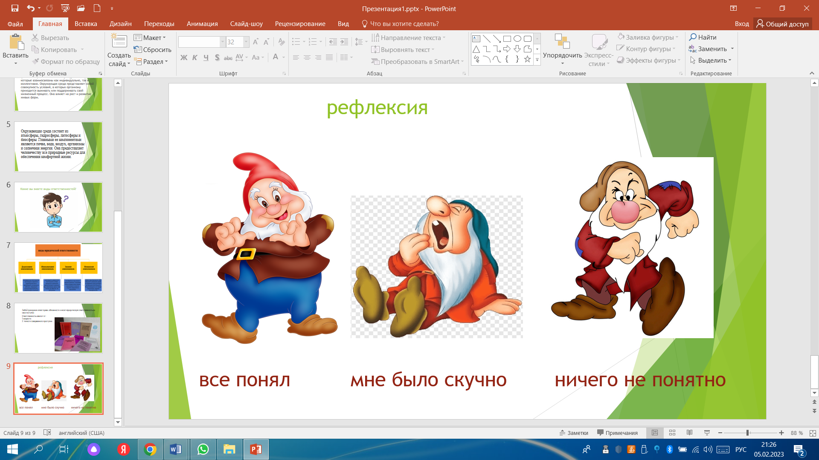
Task: Start slideshow from status bar icon
Action: click(x=707, y=433)
